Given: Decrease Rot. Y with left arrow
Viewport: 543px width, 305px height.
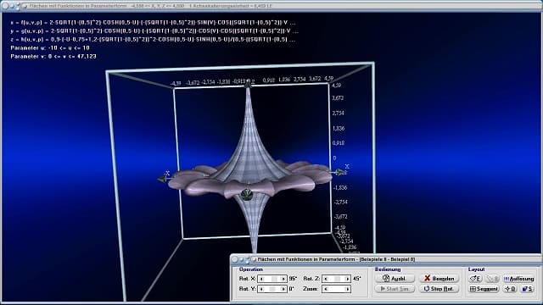Looking at the screenshot, I should pyautogui.click(x=261, y=289).
